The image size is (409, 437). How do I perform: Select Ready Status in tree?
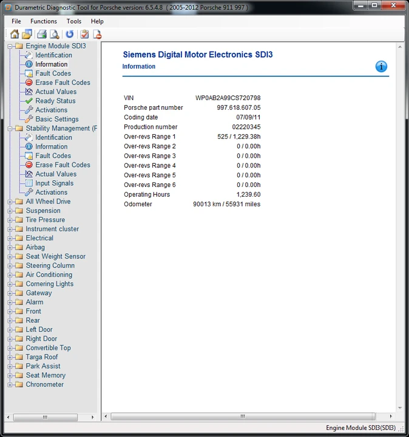click(x=55, y=101)
